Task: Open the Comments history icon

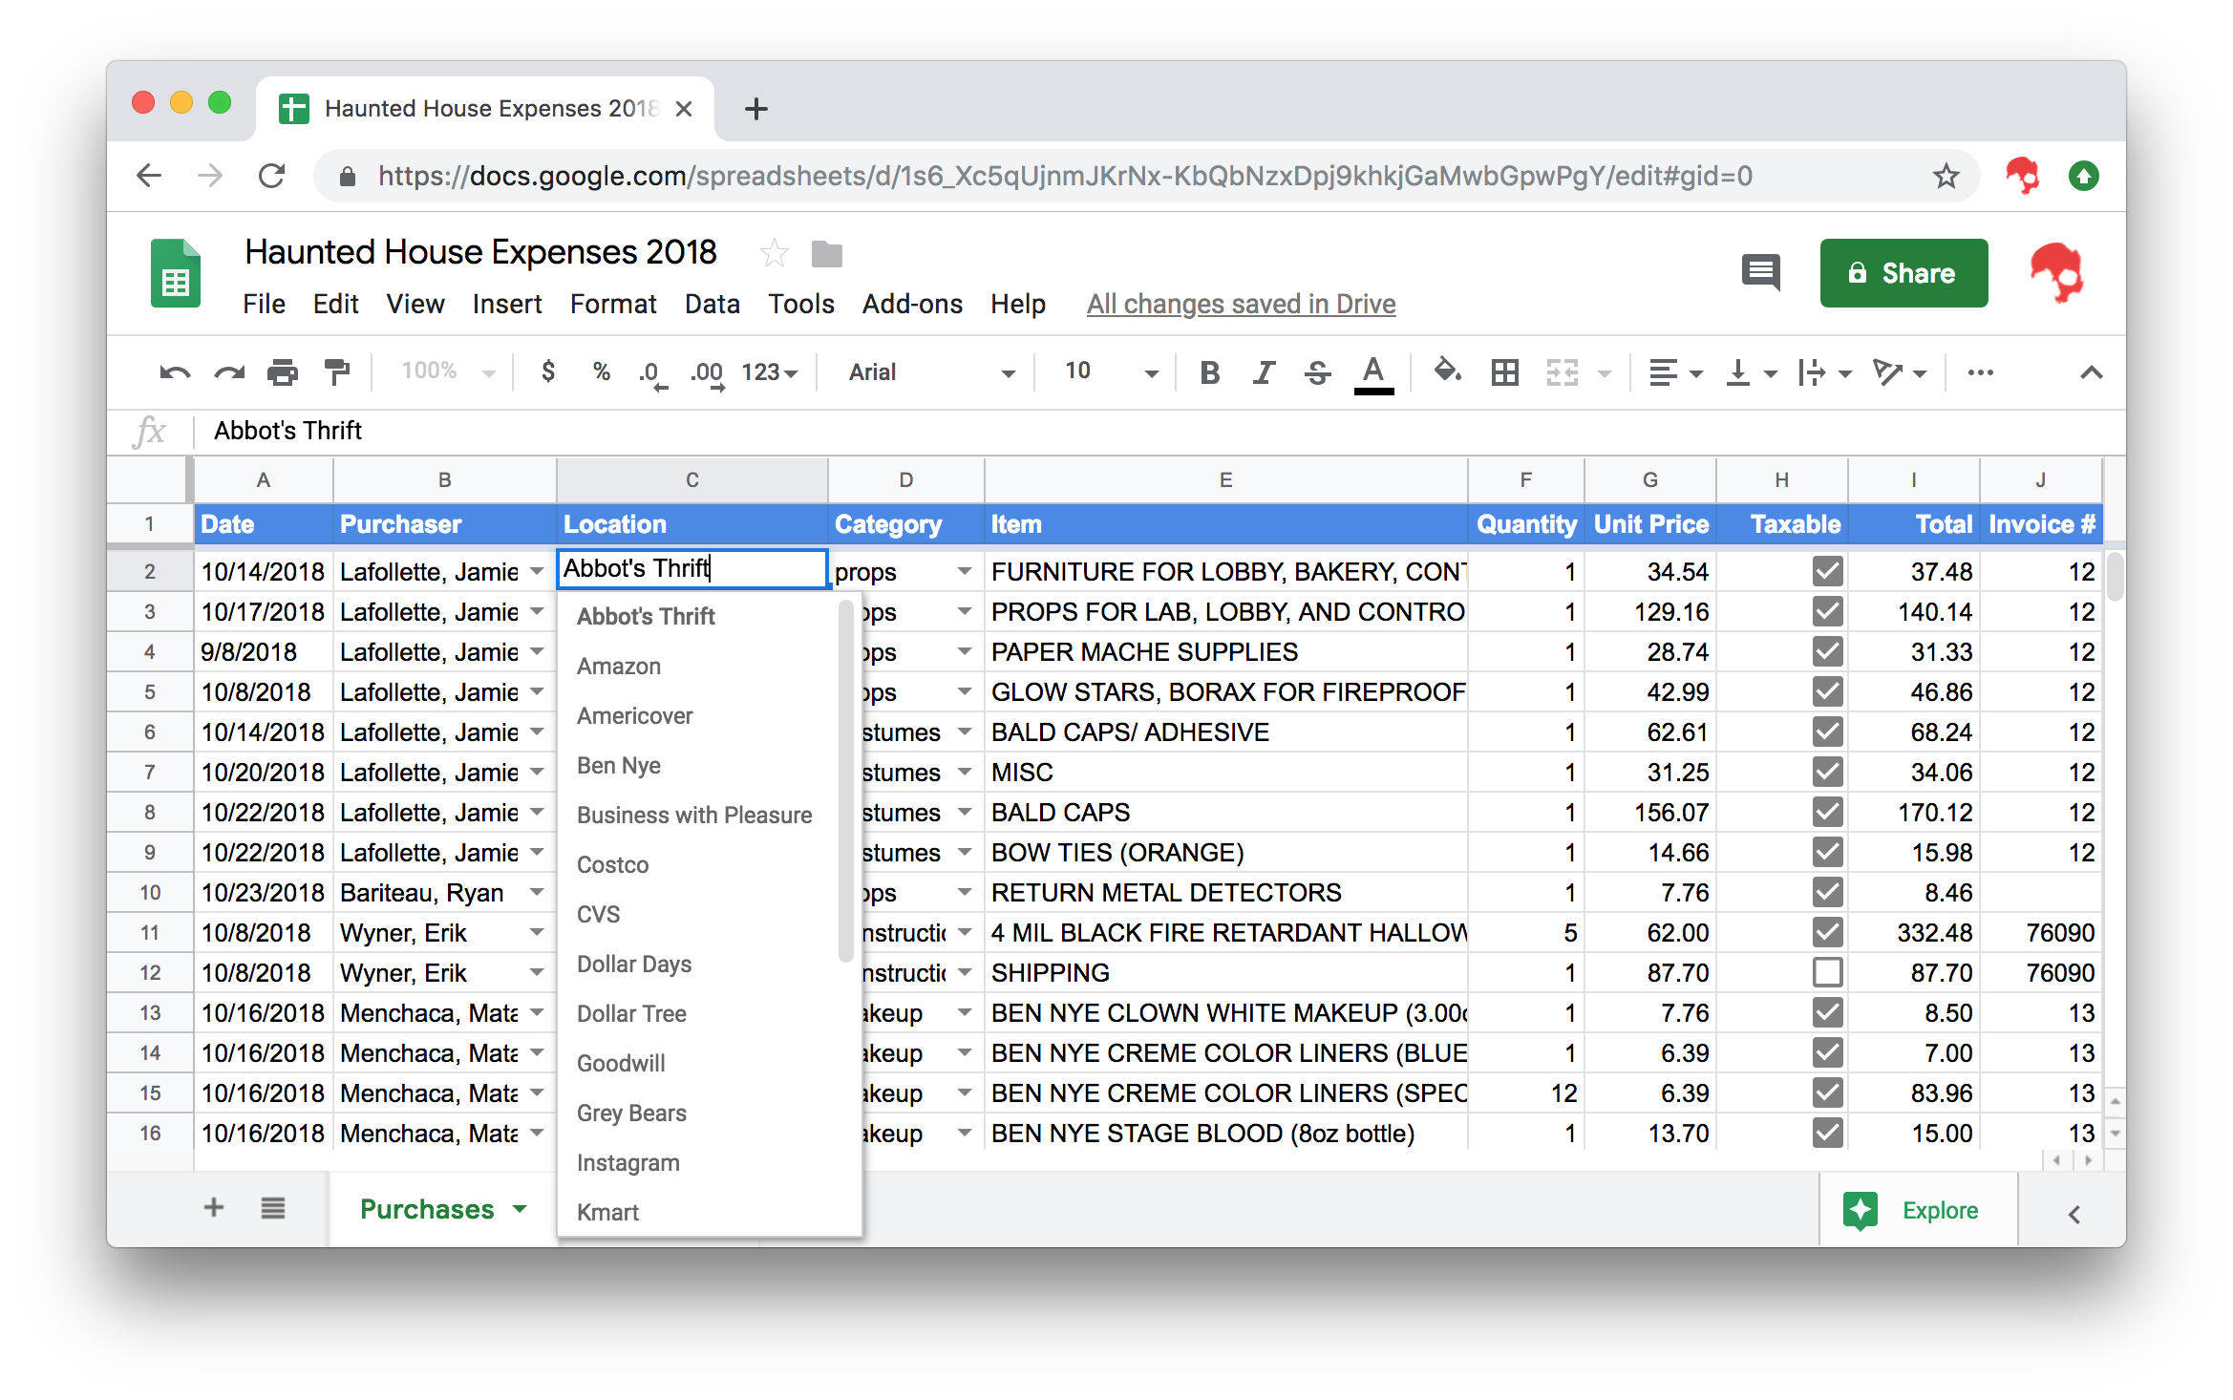Action: (1761, 273)
